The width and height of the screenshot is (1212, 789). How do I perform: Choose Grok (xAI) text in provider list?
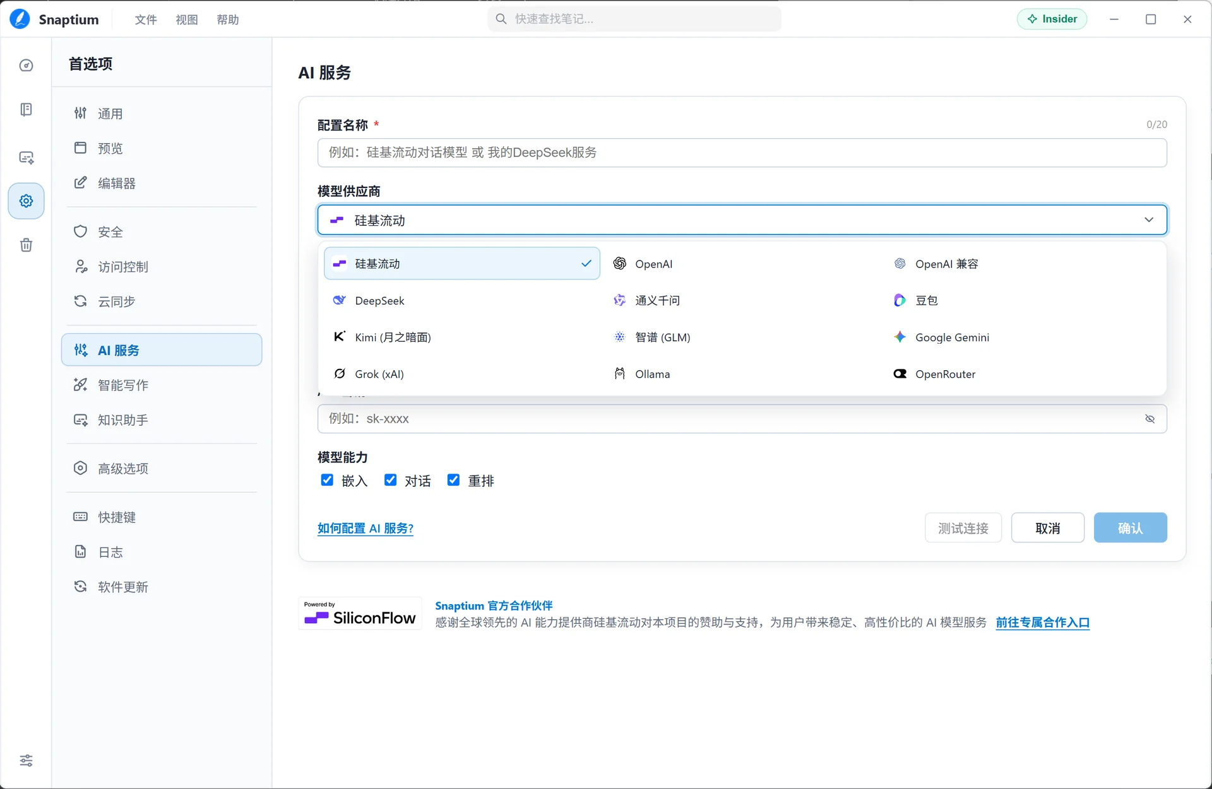pos(379,374)
